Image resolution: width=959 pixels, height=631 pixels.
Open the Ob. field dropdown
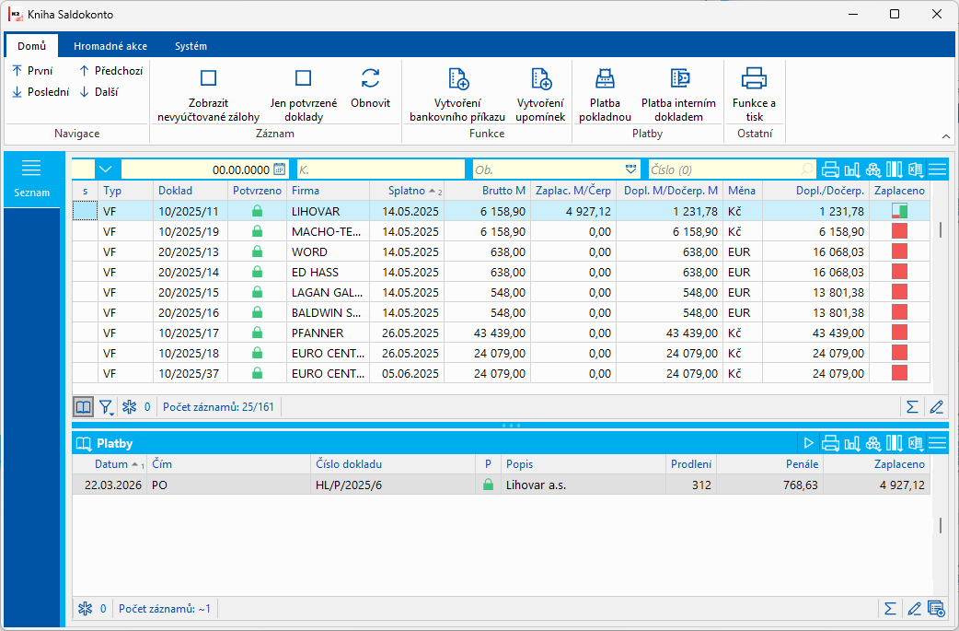630,169
